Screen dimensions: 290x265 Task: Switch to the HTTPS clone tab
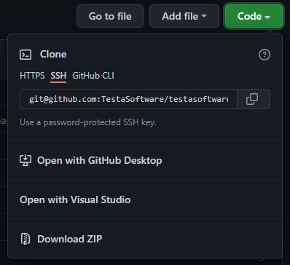[32, 76]
